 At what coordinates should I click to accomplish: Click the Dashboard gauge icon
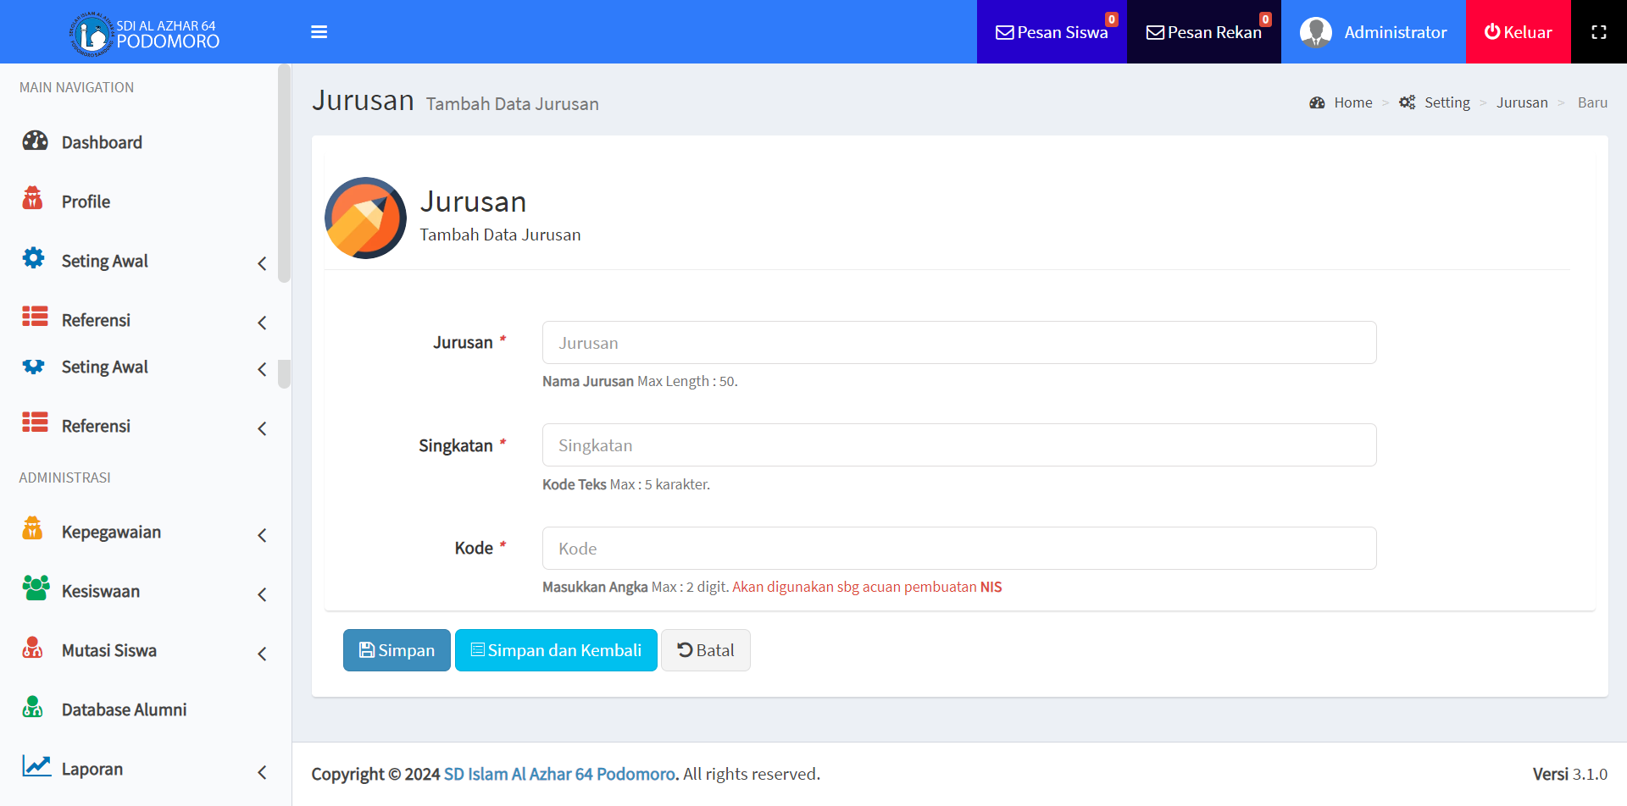35,141
